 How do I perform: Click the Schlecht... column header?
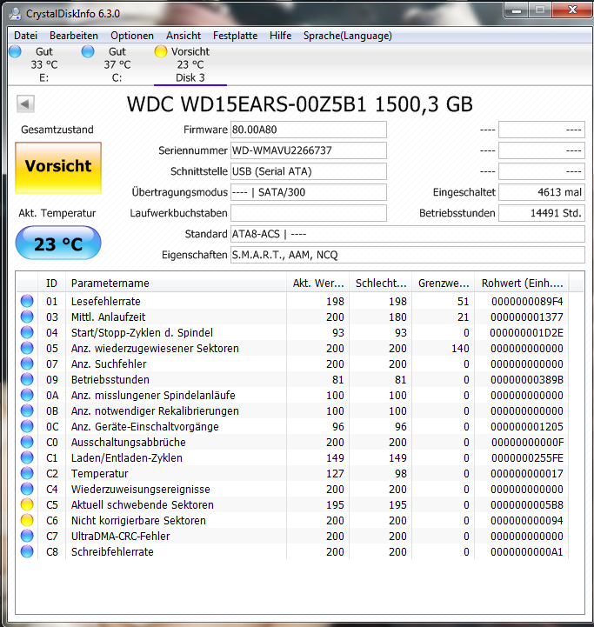pos(380,283)
